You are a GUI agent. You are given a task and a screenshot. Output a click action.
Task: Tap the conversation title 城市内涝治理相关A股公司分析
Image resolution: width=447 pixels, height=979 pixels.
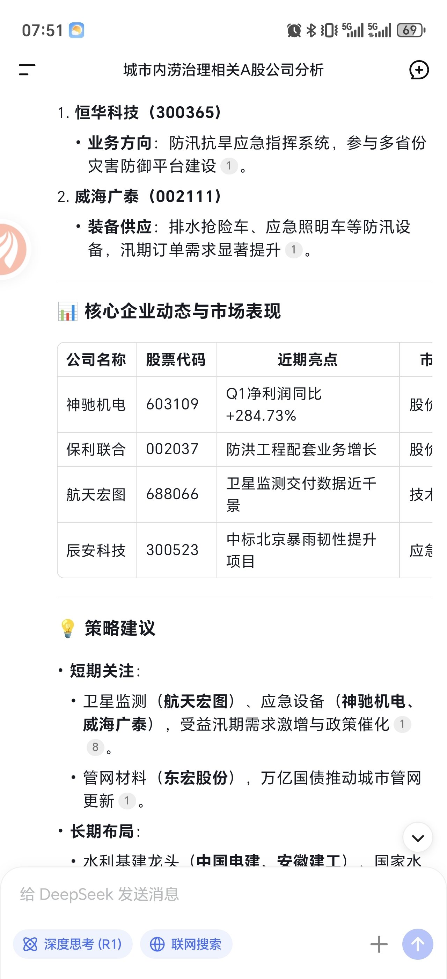(x=223, y=70)
